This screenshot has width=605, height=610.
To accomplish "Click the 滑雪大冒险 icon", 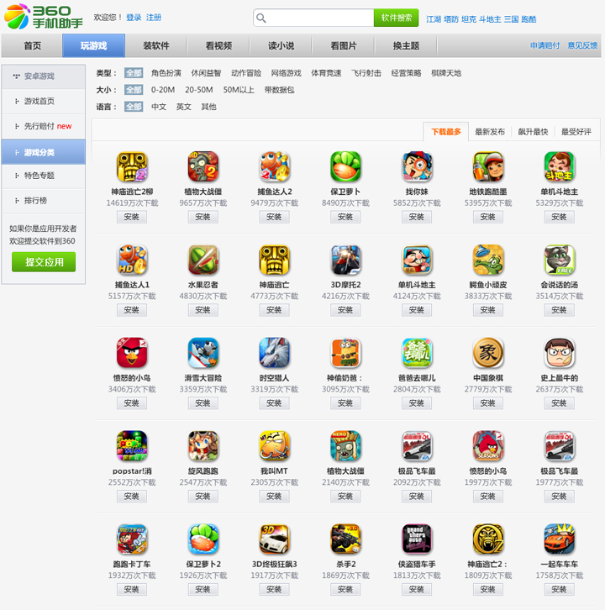I will (203, 353).
